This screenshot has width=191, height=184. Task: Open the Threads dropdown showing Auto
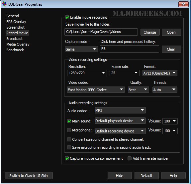coord(165,90)
